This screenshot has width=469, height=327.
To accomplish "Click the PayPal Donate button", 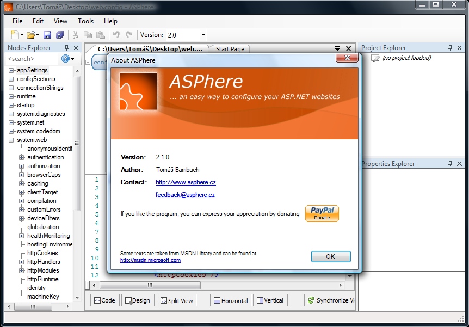I will pyautogui.click(x=322, y=214).
